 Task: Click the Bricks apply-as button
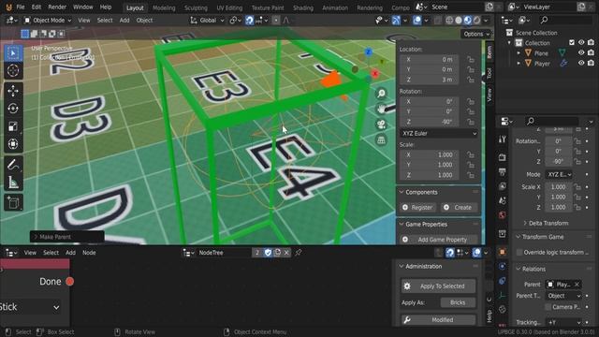pos(458,302)
